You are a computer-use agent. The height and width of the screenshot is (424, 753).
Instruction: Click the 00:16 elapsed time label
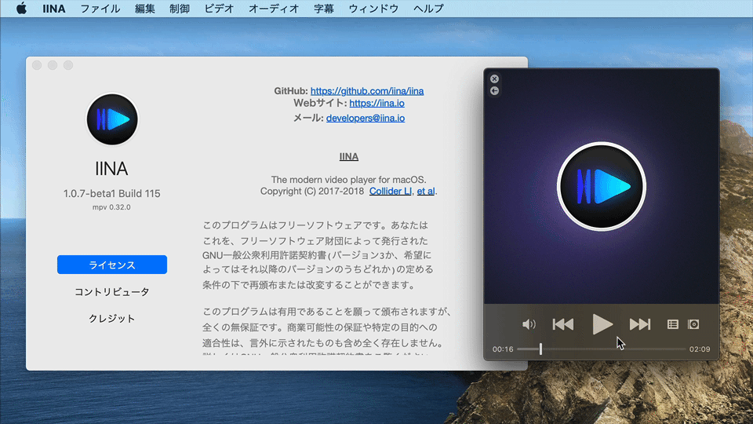503,349
